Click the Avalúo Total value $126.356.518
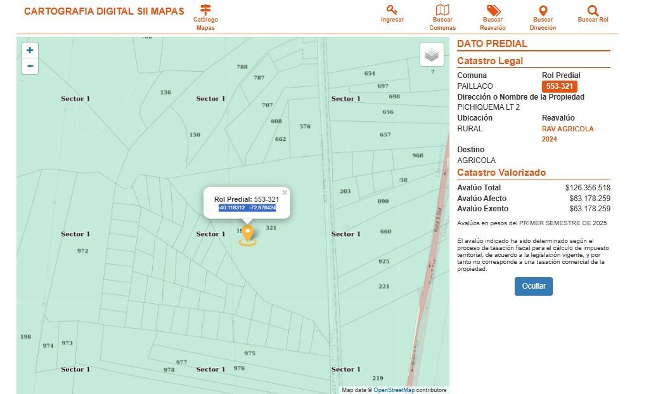Image resolution: width=670 pixels, height=394 pixels. point(588,188)
